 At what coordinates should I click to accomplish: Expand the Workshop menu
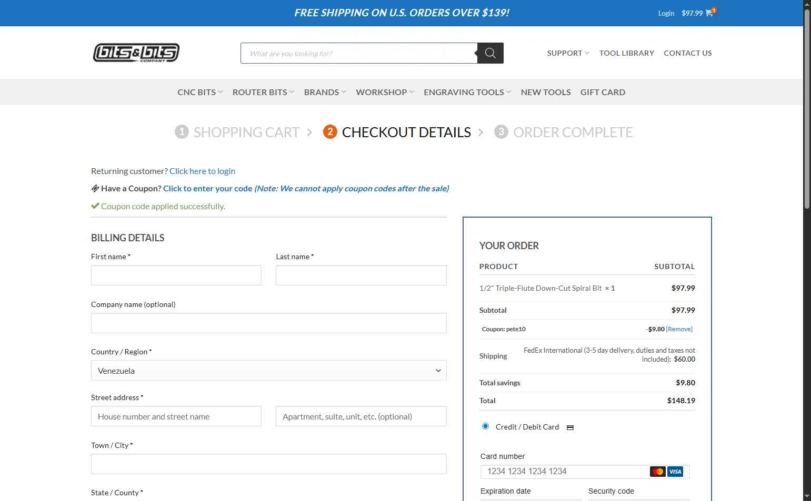tap(385, 92)
